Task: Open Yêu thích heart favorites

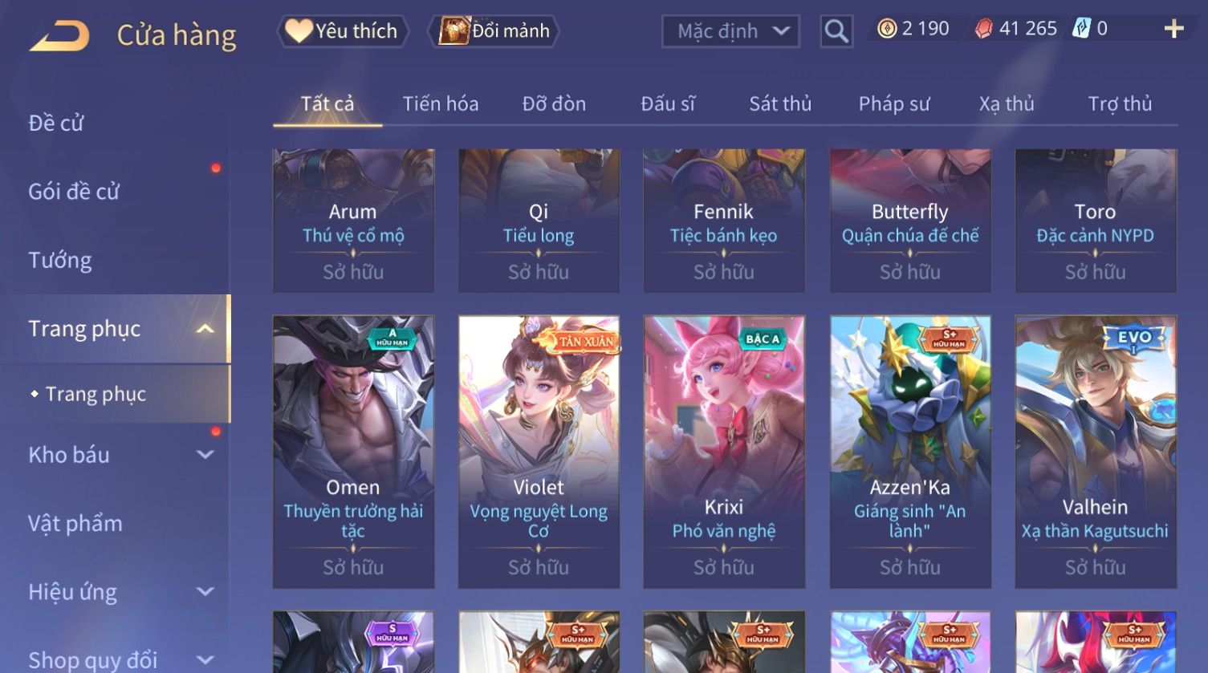Action: (343, 31)
